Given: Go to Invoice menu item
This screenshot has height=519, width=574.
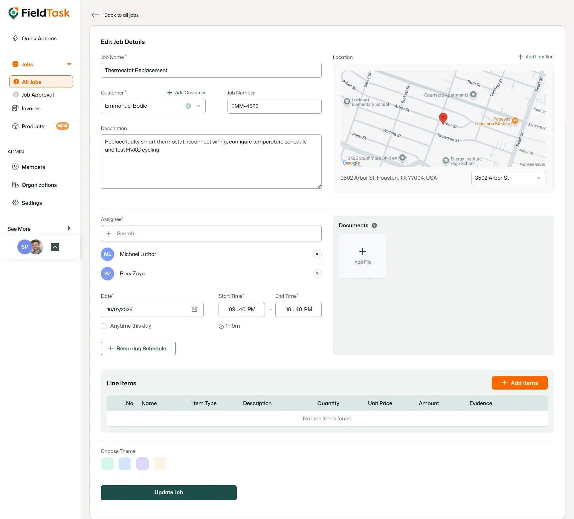Looking at the screenshot, I should point(30,108).
